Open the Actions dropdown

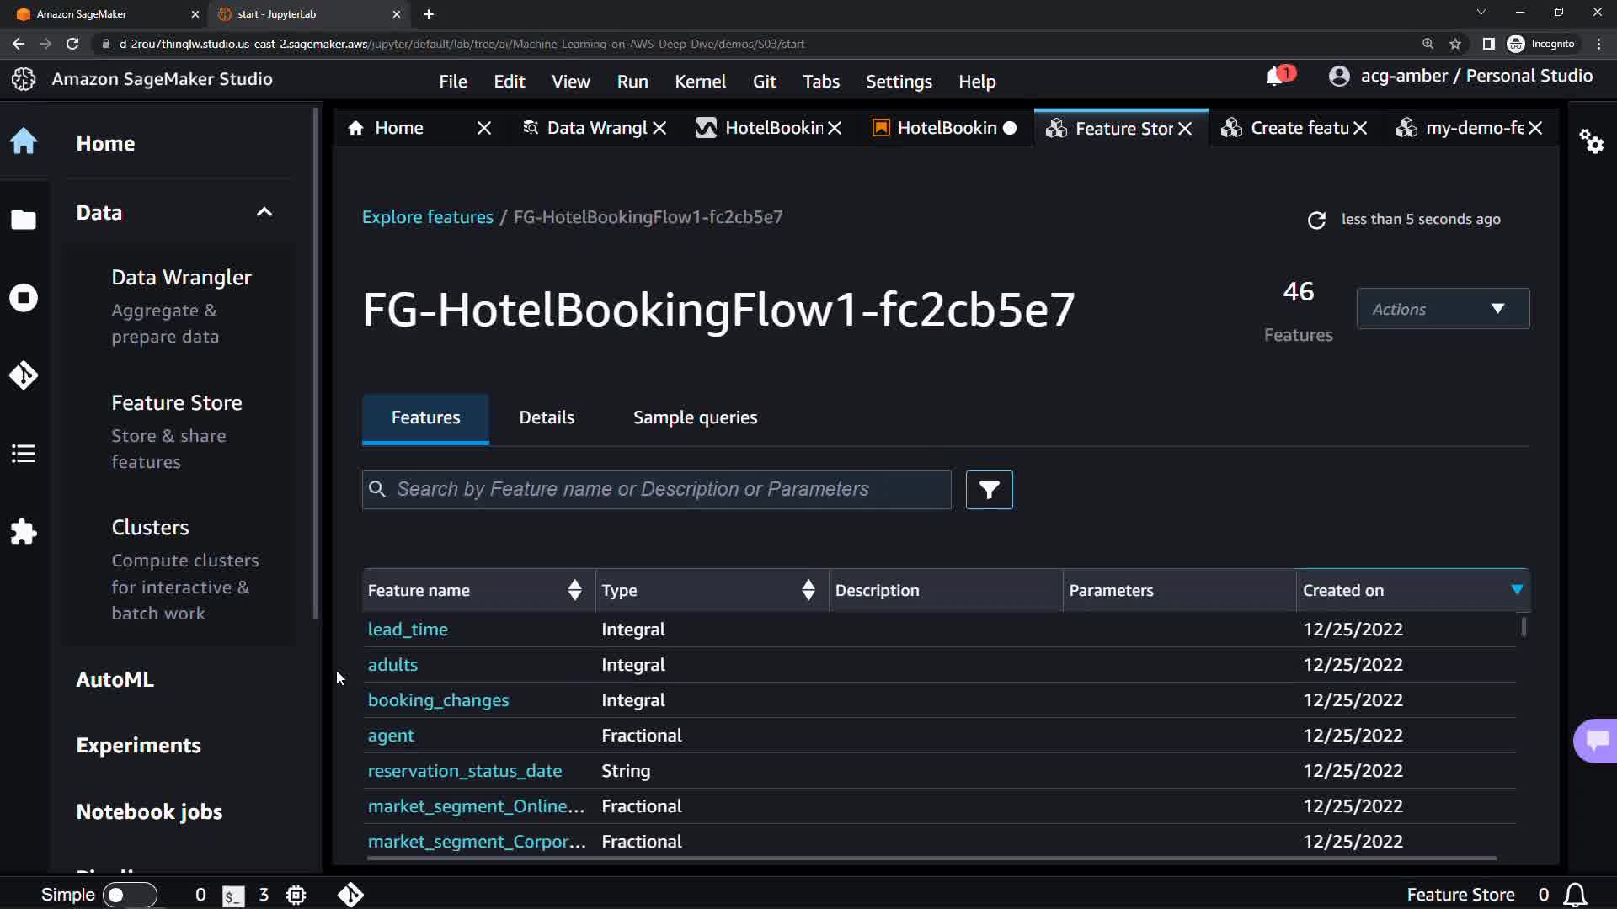(1442, 309)
